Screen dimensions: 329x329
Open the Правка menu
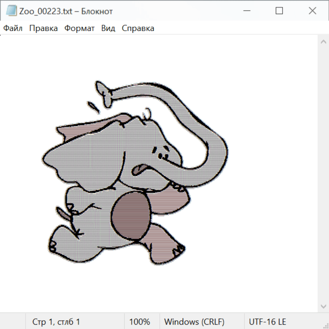pyautogui.click(x=44, y=29)
